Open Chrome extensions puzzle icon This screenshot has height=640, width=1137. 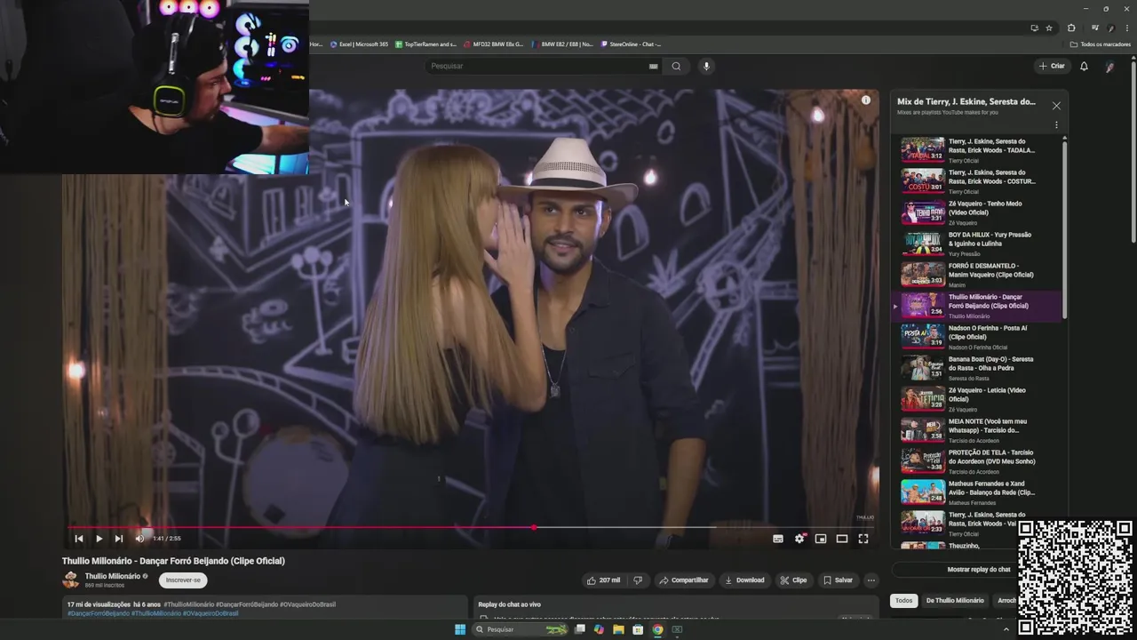click(x=1071, y=28)
